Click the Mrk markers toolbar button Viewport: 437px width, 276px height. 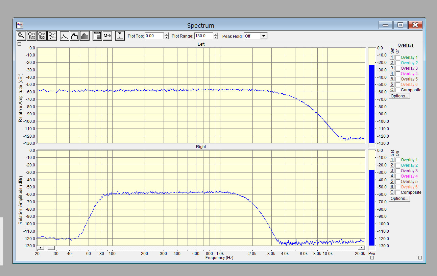(107, 36)
